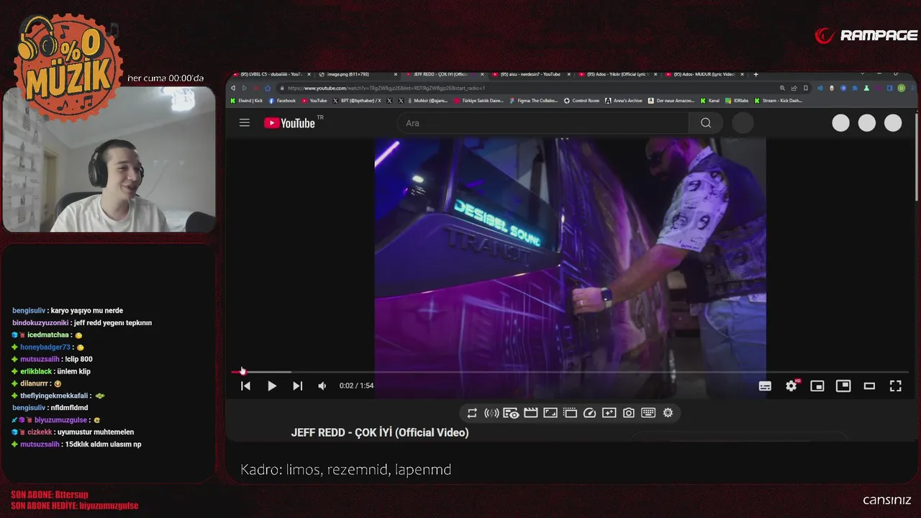Jump to the previous video
Screen dimensions: 921x518
pyautogui.click(x=245, y=386)
